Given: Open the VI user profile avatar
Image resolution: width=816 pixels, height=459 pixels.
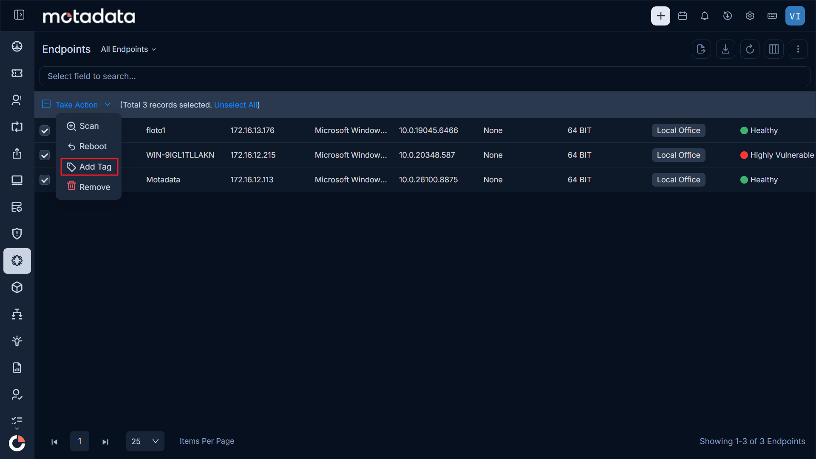Looking at the screenshot, I should (x=795, y=16).
